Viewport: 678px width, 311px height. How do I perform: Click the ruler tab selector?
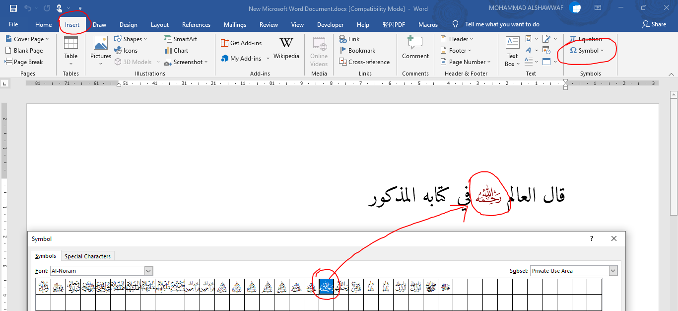pyautogui.click(x=5, y=83)
